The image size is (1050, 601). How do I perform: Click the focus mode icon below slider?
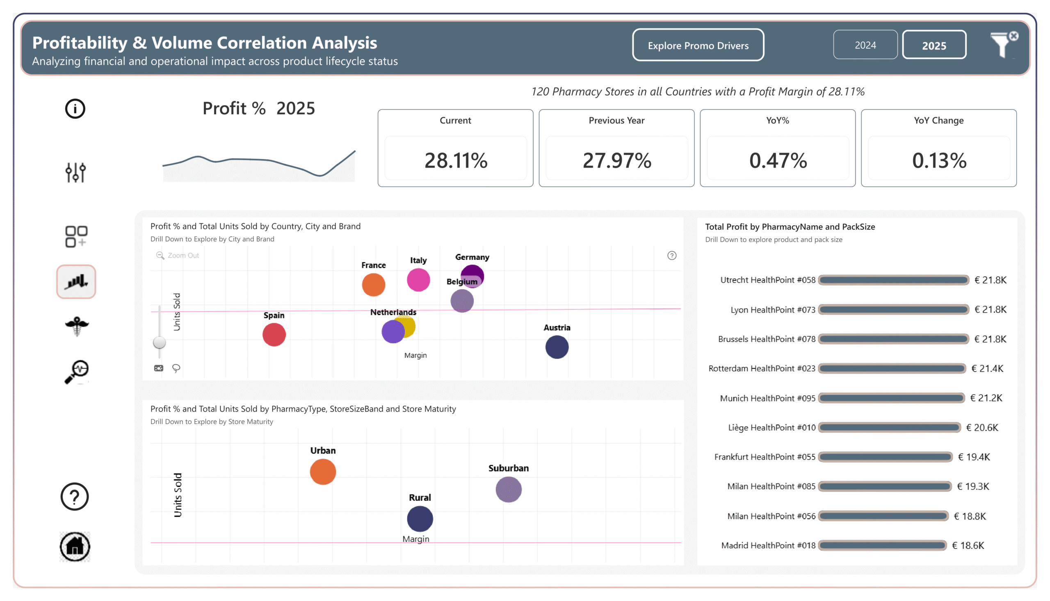point(159,368)
